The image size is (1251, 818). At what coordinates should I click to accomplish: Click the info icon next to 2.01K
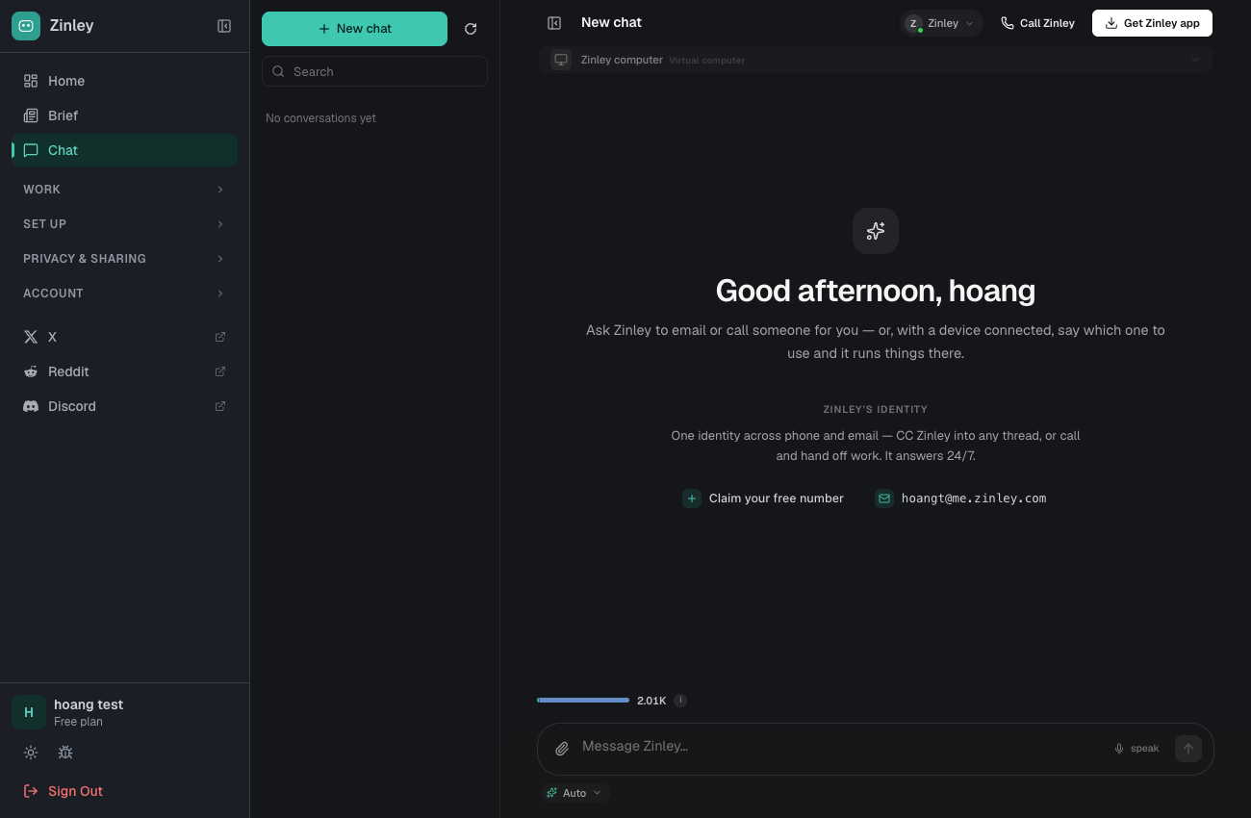click(680, 701)
